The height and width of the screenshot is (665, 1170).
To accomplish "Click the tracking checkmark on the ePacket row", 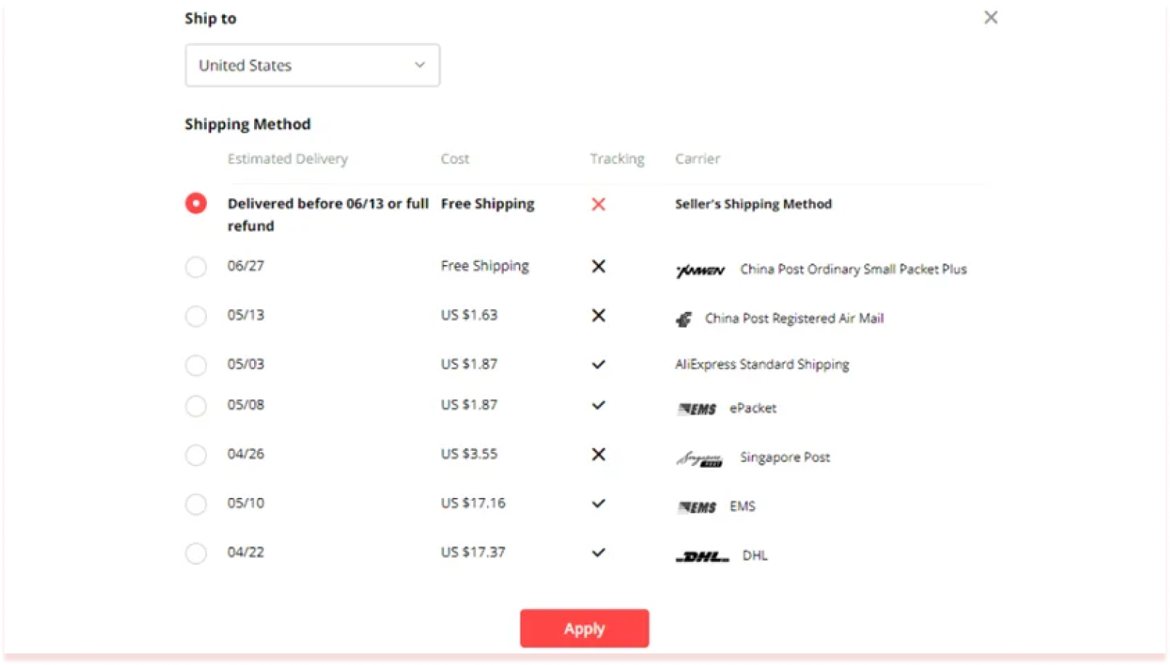I will 598,405.
